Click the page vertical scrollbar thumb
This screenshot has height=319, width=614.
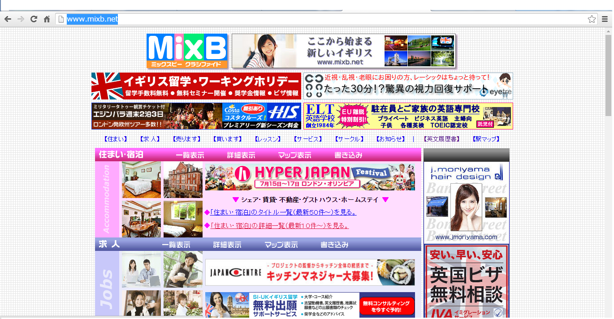608,75
